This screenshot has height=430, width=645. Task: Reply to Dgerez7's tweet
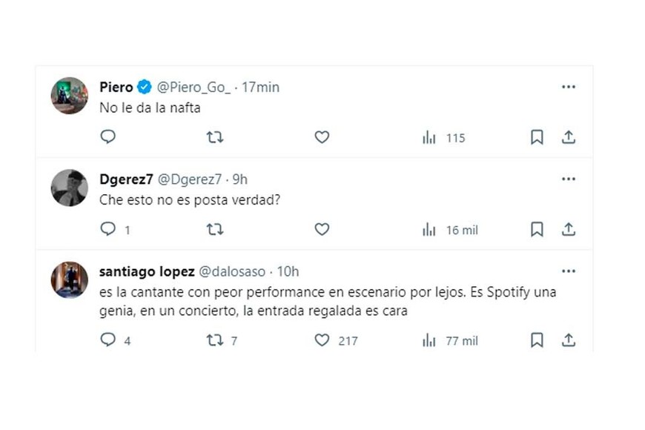point(108,230)
